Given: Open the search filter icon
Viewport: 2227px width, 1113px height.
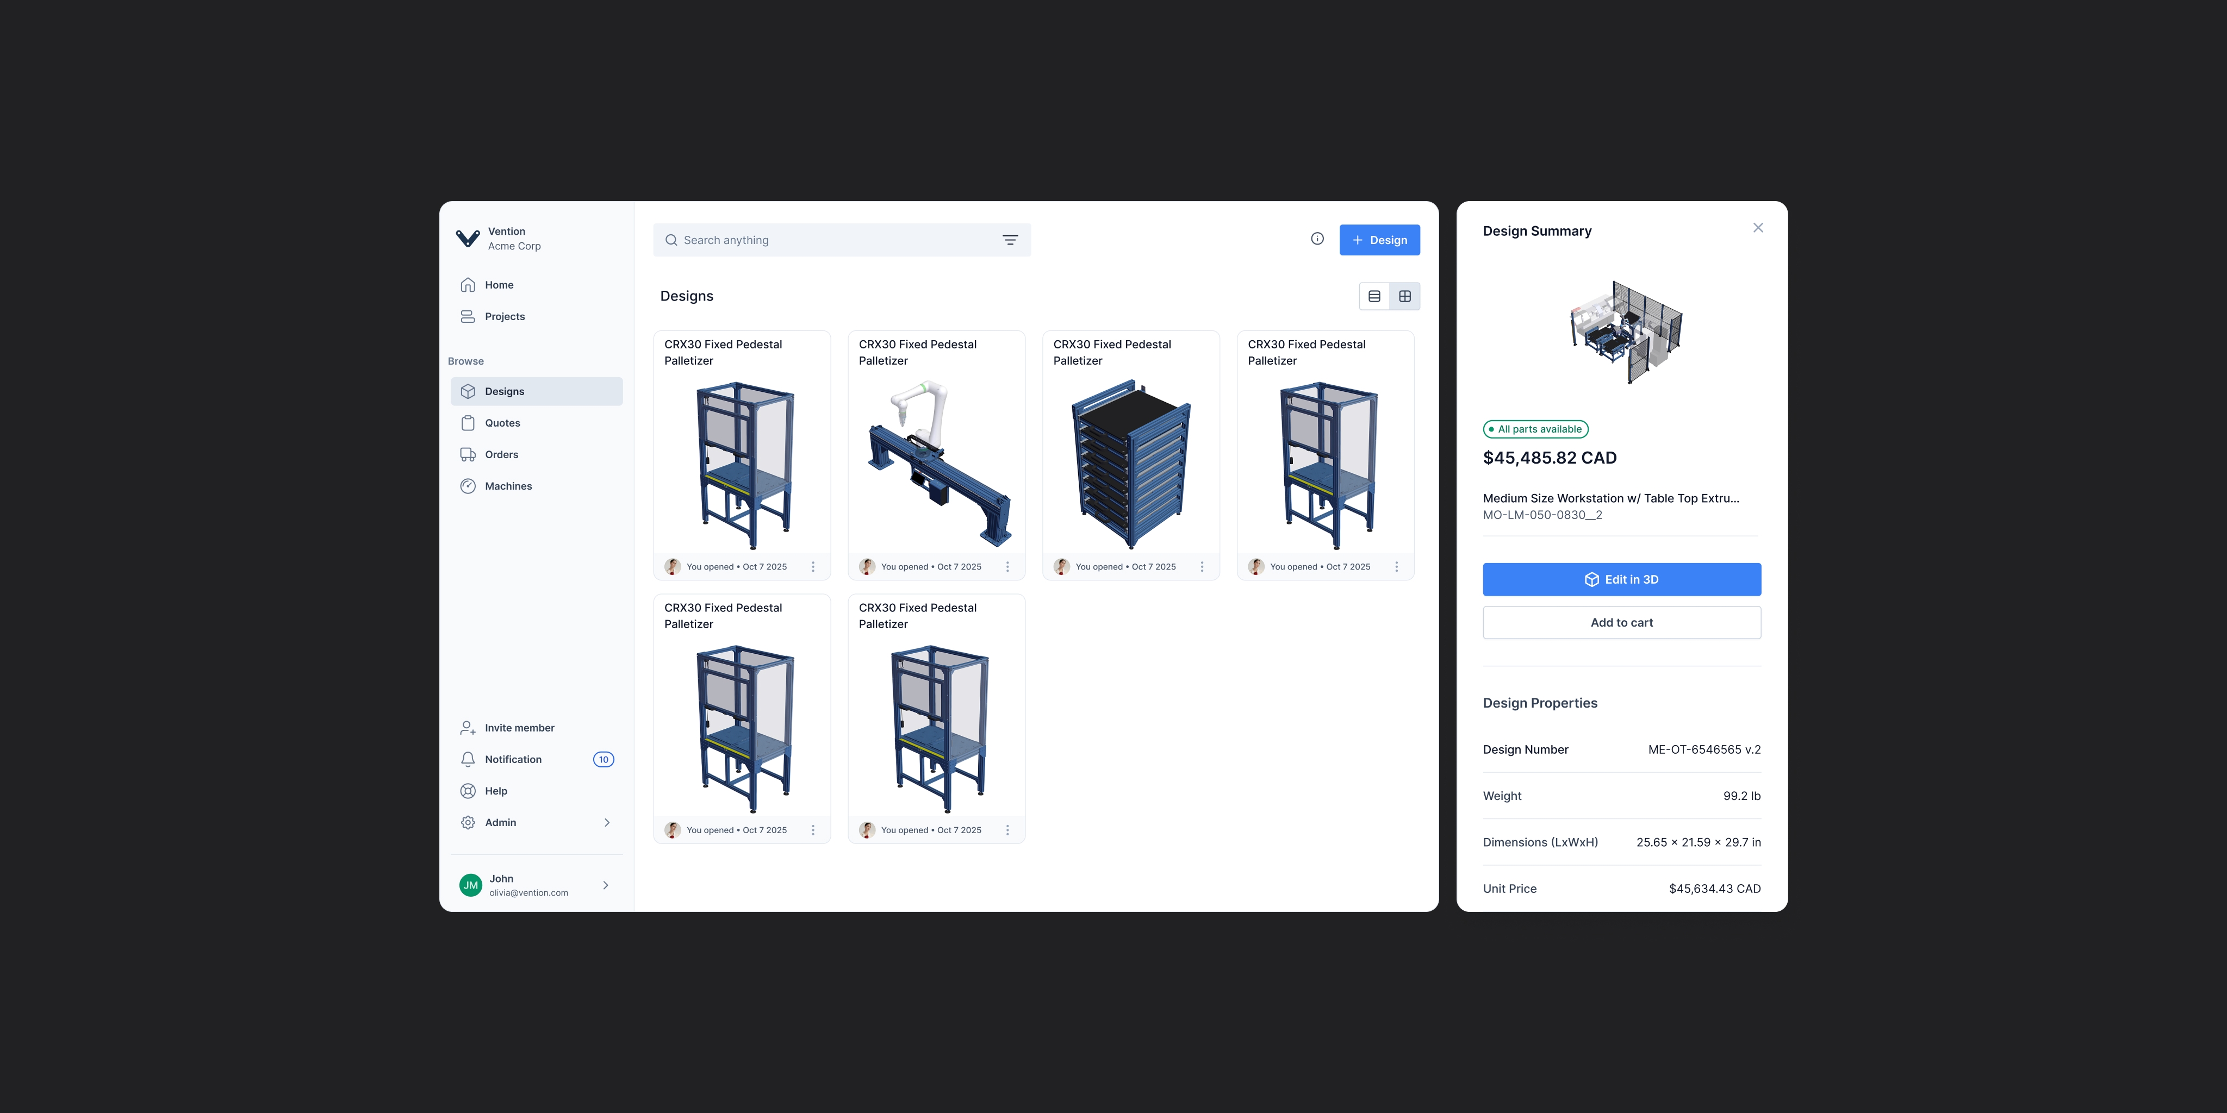Looking at the screenshot, I should click(1010, 240).
